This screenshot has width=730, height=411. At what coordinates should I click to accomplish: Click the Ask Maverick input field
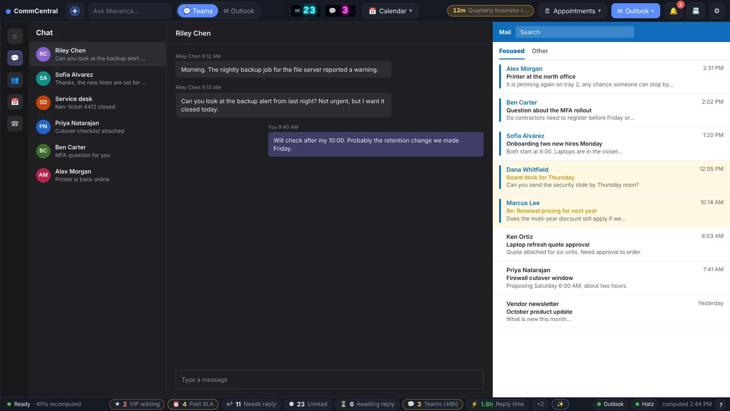click(130, 11)
